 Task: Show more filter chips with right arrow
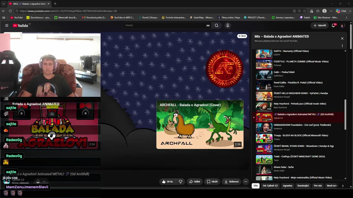[343, 186]
